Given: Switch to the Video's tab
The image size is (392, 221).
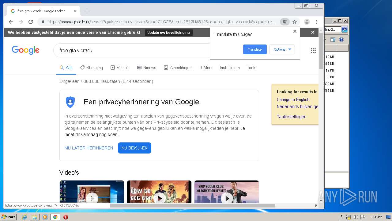Looking at the screenshot, I should pos(120,68).
